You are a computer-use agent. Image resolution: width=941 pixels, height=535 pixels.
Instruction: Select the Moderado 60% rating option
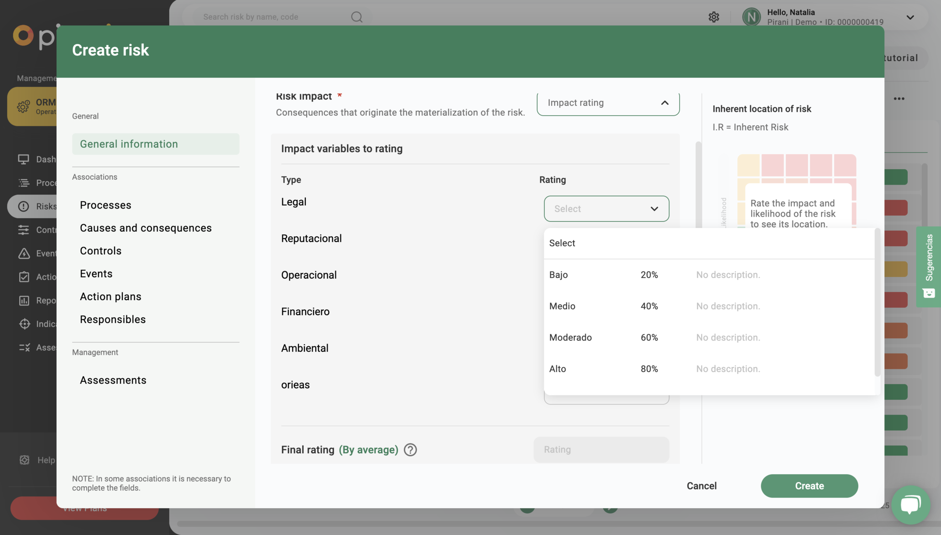pyautogui.click(x=709, y=338)
